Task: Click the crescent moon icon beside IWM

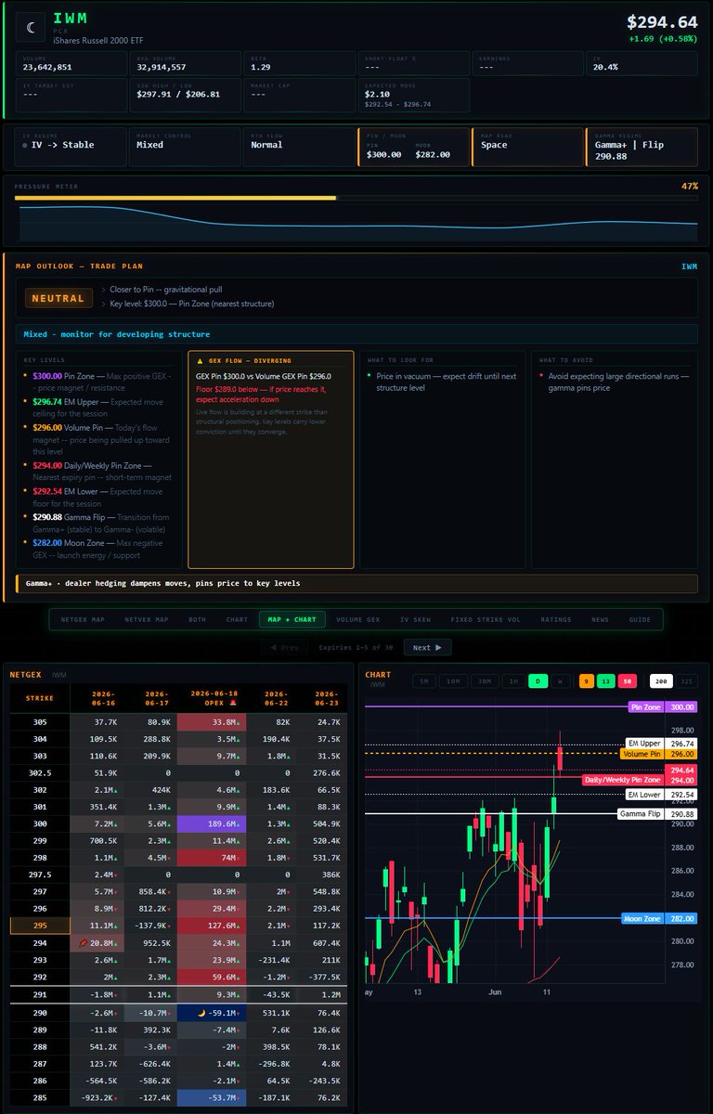Action: 32,28
